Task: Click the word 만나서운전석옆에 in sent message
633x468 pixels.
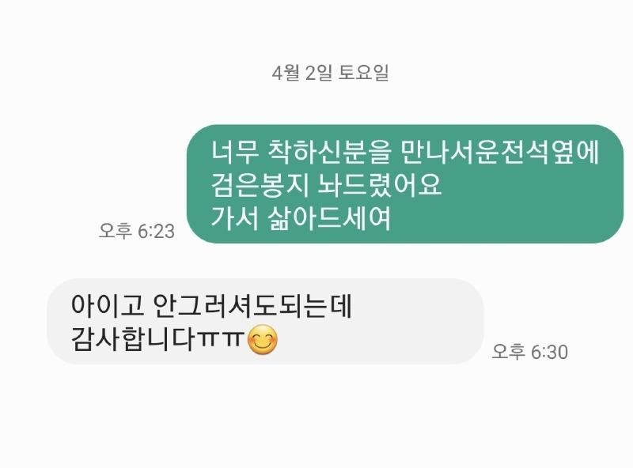Action: 500,152
